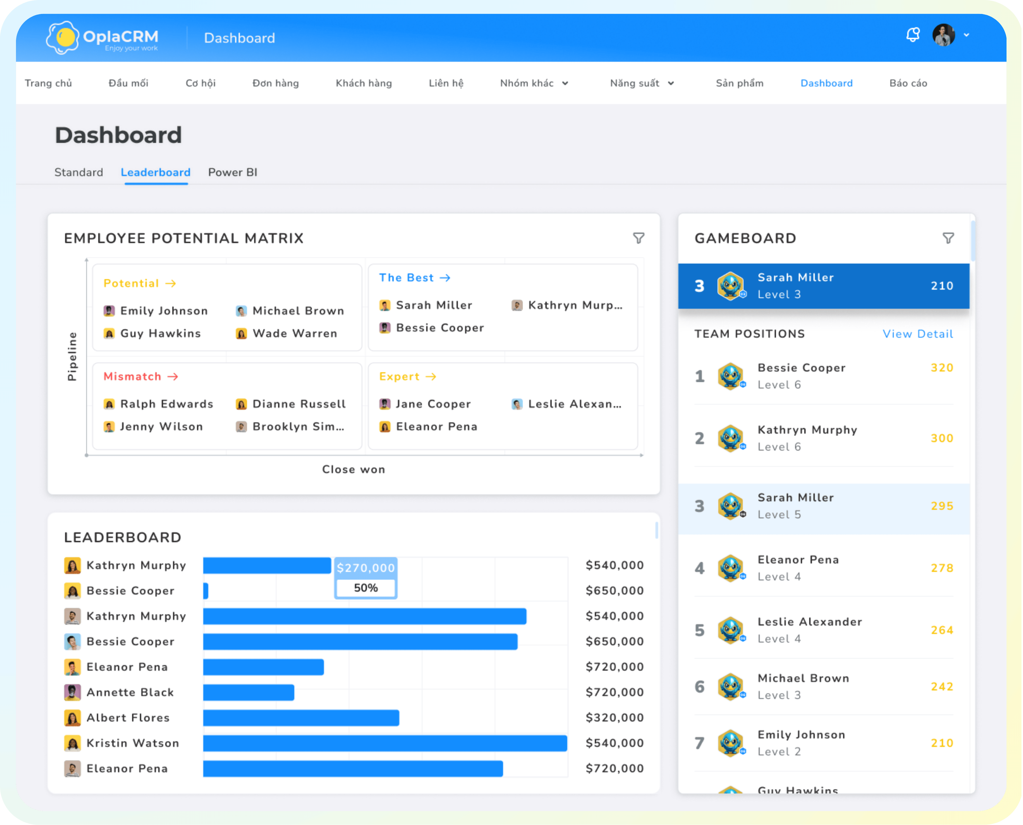Open user profile dropdown arrow

click(x=966, y=35)
